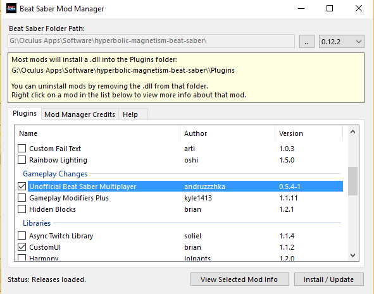The width and height of the screenshot is (374, 294).
Task: Enable the Async Twitch Library checkbox
Action: point(22,236)
